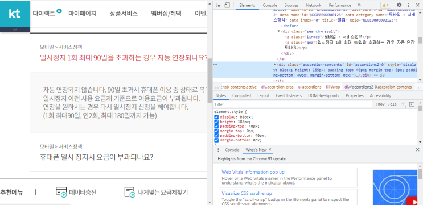Click the web page vertical scrollbar thumb
The width and height of the screenshot is (423, 205).
click(210, 81)
